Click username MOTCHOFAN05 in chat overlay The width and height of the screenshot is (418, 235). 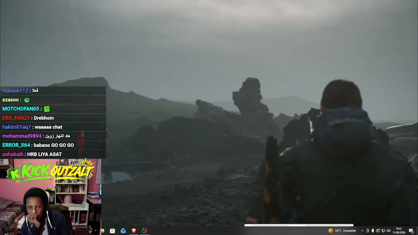click(x=21, y=109)
